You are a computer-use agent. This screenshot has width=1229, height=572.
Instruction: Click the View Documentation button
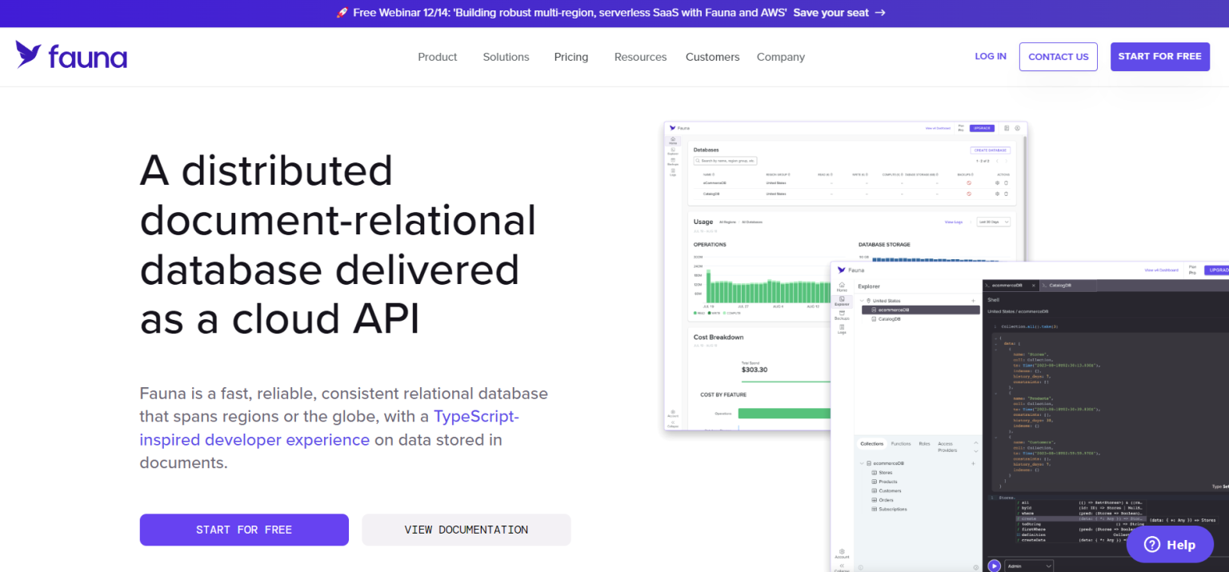(466, 530)
